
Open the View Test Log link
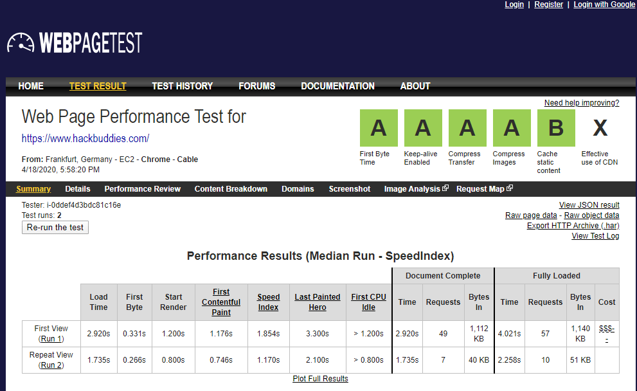point(596,236)
